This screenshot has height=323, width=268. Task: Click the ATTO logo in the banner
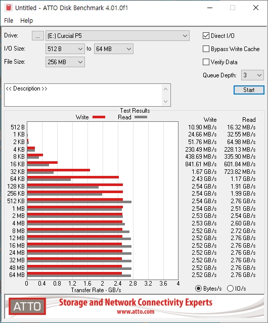27,306
